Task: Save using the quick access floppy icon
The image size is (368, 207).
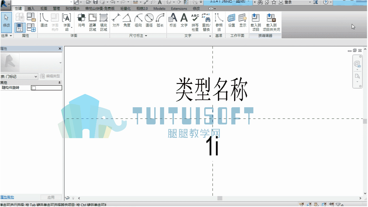Action: tap(95, 2)
